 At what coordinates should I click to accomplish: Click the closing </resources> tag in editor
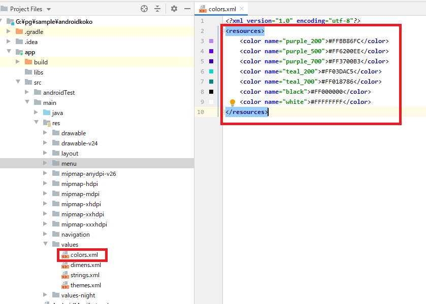[x=247, y=112]
